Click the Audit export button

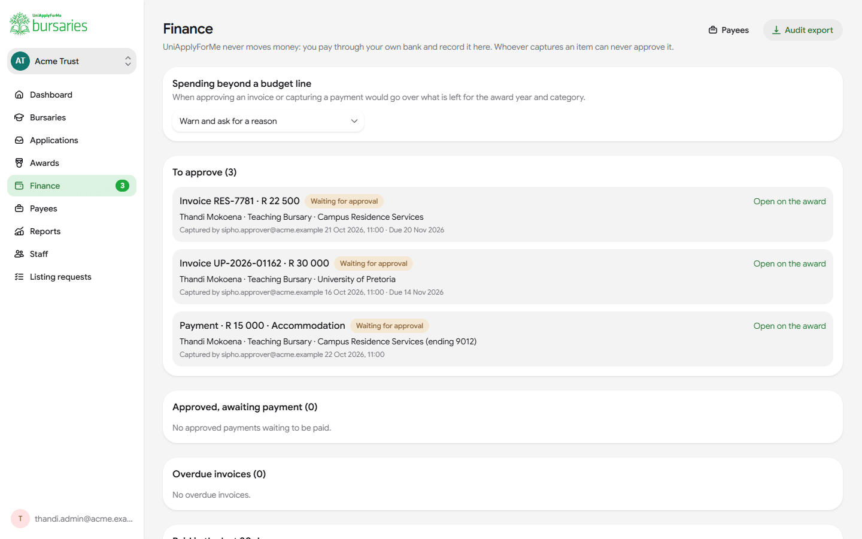[803, 30]
